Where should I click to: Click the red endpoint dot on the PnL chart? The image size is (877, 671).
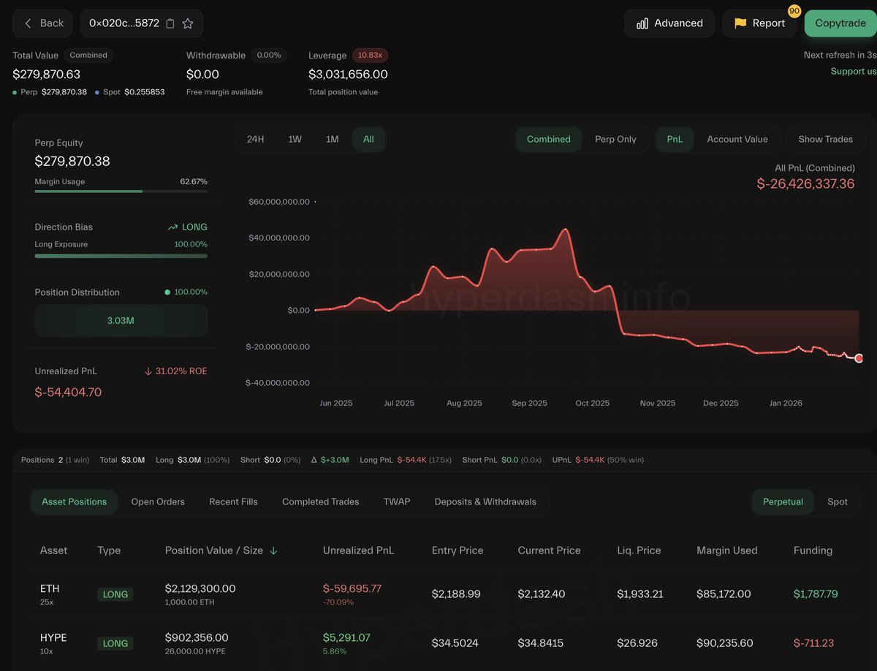coord(858,358)
